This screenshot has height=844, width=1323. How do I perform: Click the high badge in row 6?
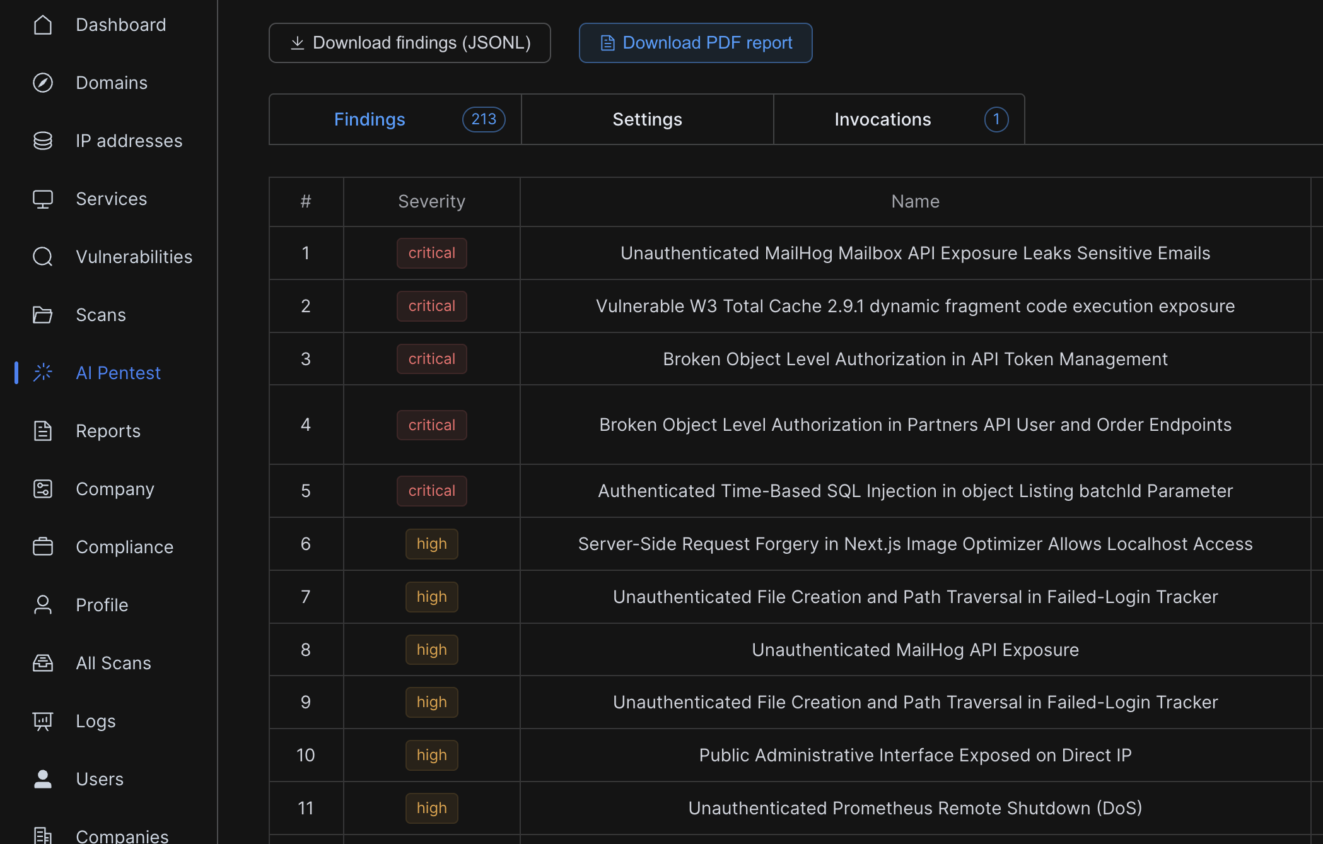pyautogui.click(x=432, y=544)
